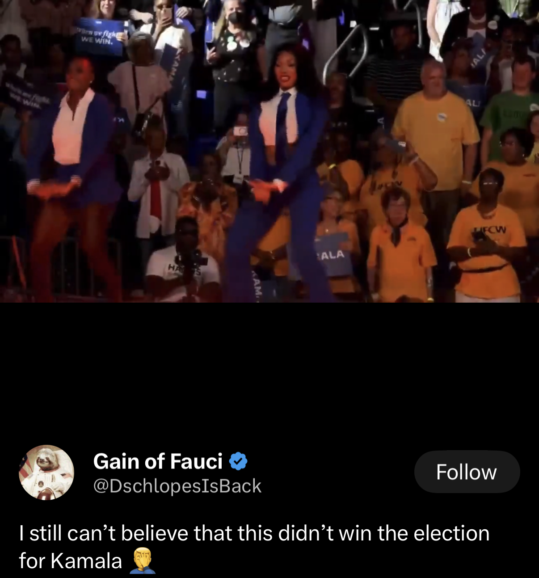Open the Gain of Fauci display name

[x=158, y=461]
